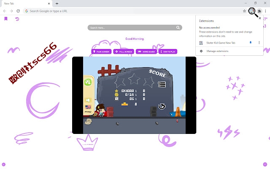Image resolution: width=270 pixels, height=169 pixels.
Task: Click the Playtouch logo in game sidebar
Action: coord(88,112)
